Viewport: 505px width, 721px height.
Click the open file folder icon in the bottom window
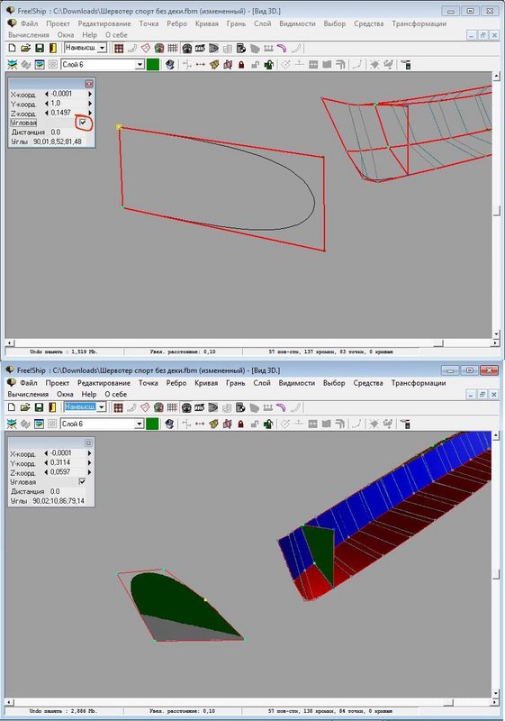[x=25, y=407]
